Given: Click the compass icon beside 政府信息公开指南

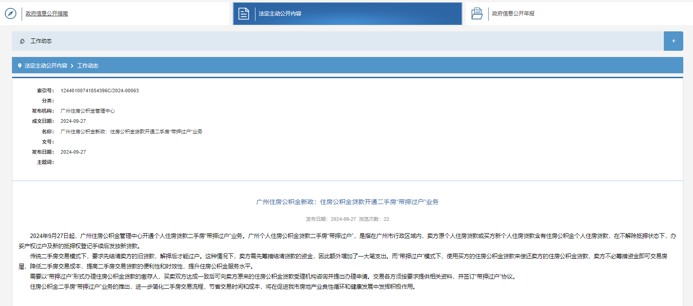Looking at the screenshot, I should coord(10,14).
